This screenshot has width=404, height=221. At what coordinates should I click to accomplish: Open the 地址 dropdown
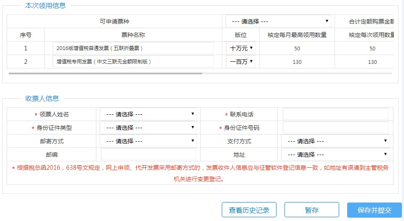point(335,154)
